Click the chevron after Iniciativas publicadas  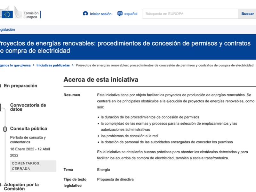(73, 65)
